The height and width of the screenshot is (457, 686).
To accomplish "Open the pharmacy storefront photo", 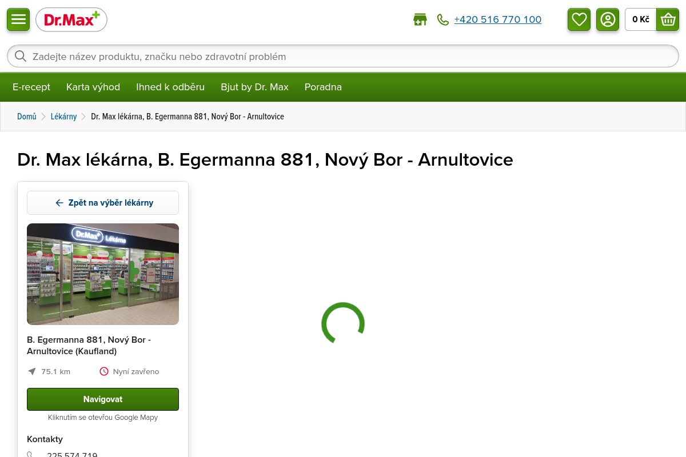I will pyautogui.click(x=103, y=274).
